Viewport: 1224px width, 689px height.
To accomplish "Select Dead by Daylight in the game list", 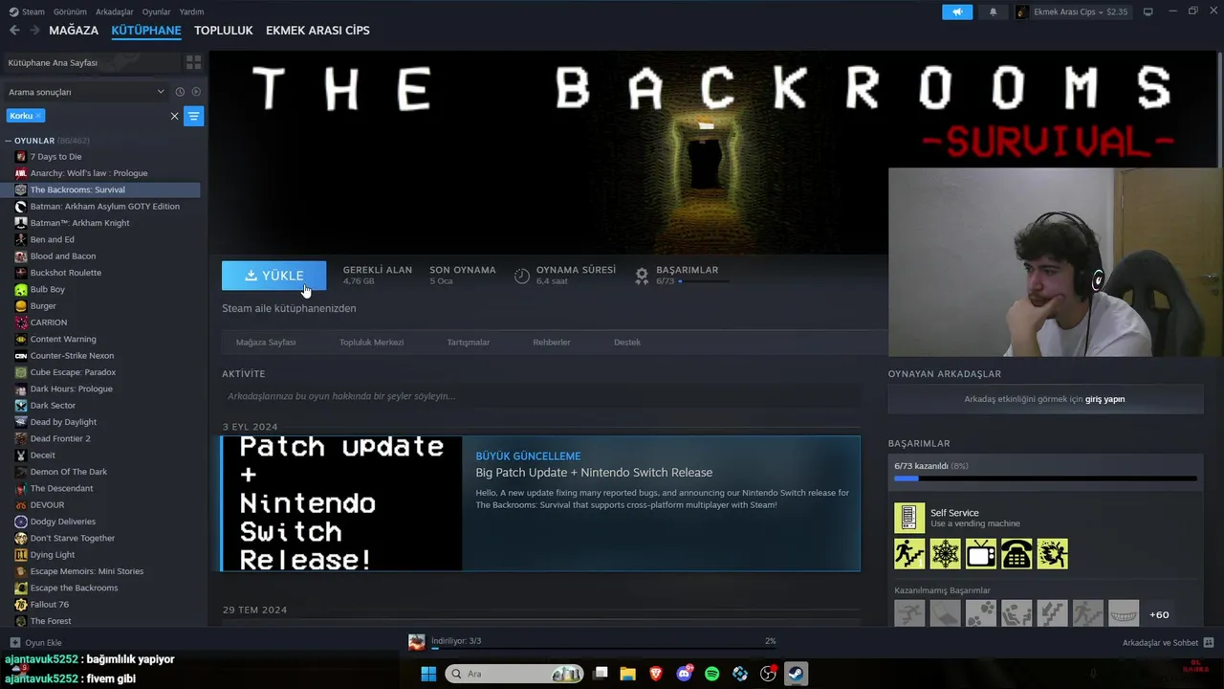I will [63, 422].
